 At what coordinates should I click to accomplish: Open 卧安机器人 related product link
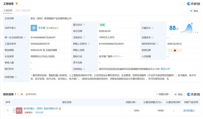189,111
